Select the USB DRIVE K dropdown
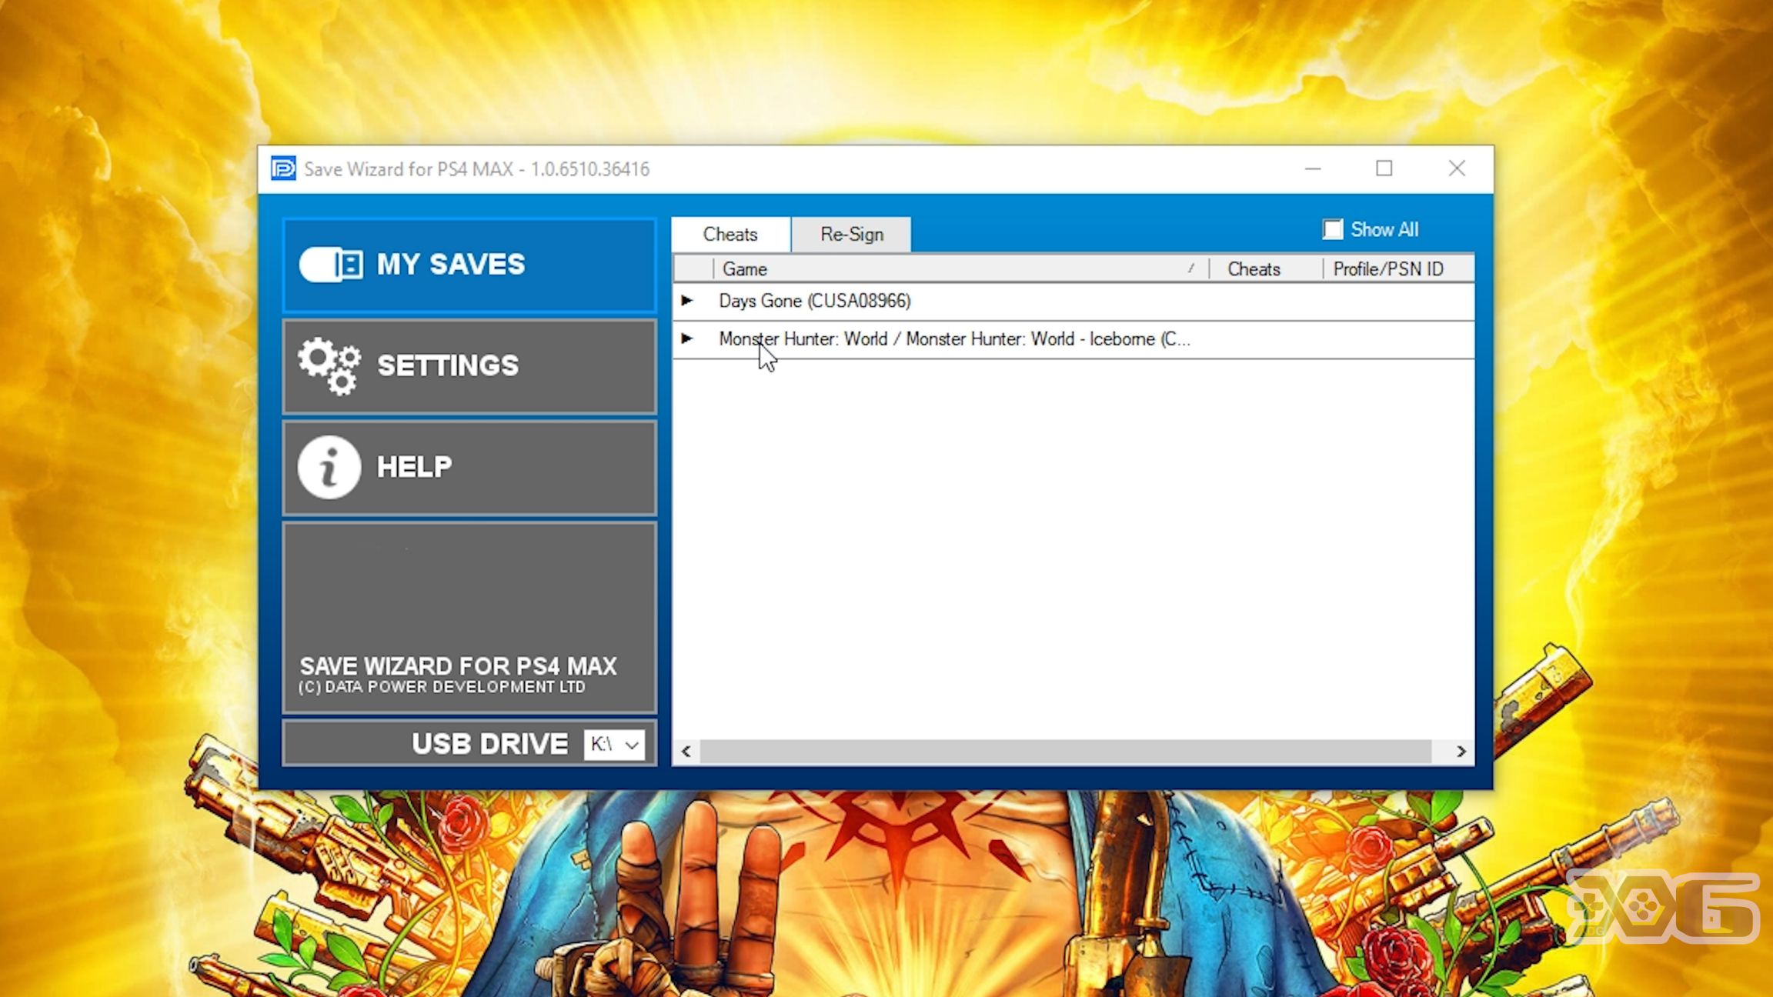 [x=615, y=744]
